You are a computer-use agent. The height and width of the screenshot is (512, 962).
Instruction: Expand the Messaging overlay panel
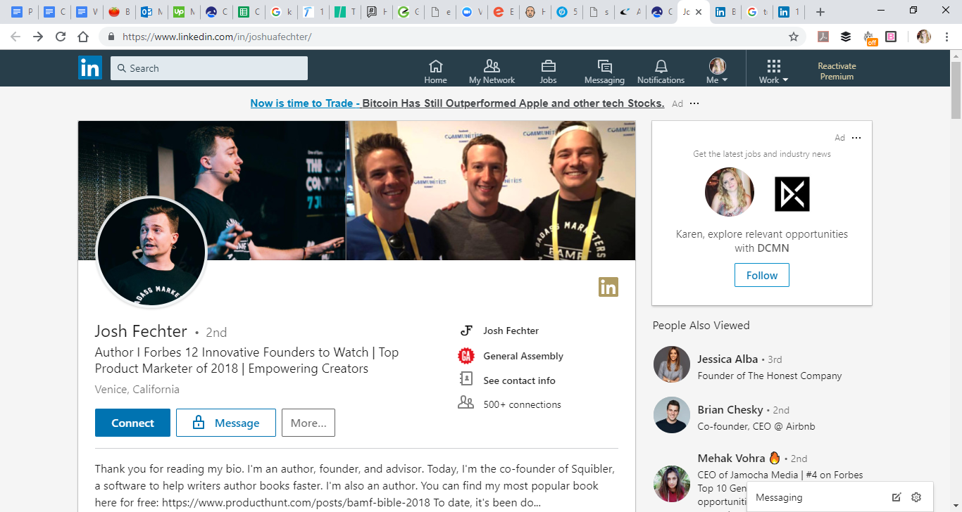(x=779, y=497)
